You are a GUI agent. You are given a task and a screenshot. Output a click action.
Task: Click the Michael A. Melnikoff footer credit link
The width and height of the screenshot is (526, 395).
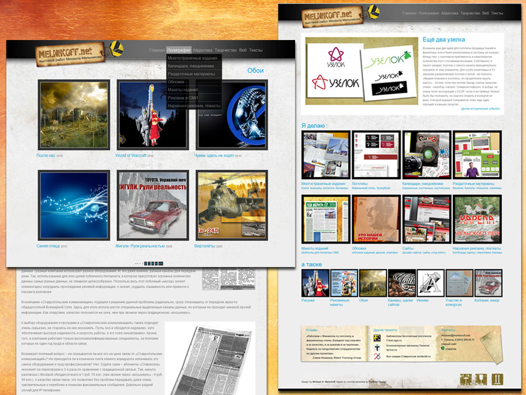pos(324,382)
